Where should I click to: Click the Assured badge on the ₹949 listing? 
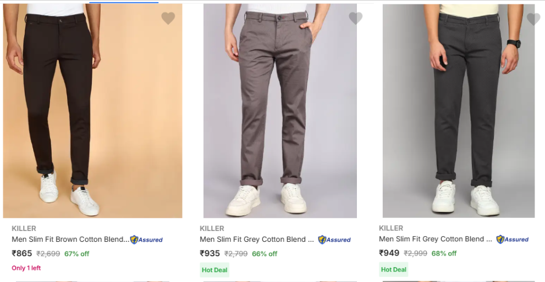point(513,239)
